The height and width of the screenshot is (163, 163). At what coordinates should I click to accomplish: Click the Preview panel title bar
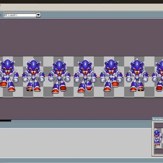point(157,119)
